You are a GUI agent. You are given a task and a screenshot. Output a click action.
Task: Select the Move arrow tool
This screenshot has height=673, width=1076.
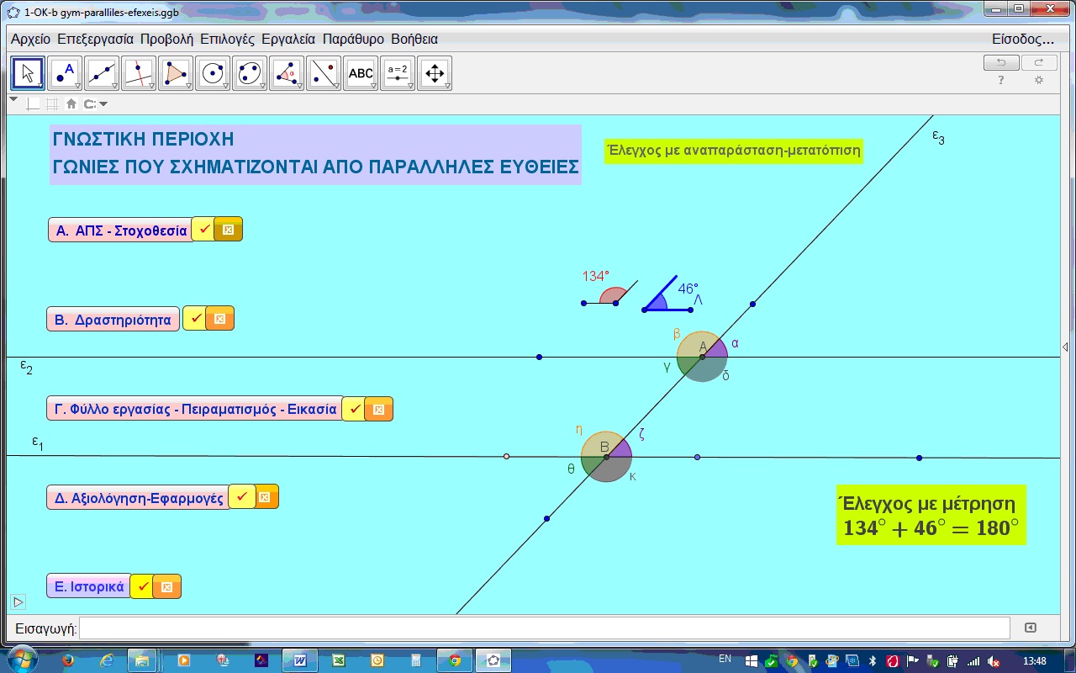28,74
